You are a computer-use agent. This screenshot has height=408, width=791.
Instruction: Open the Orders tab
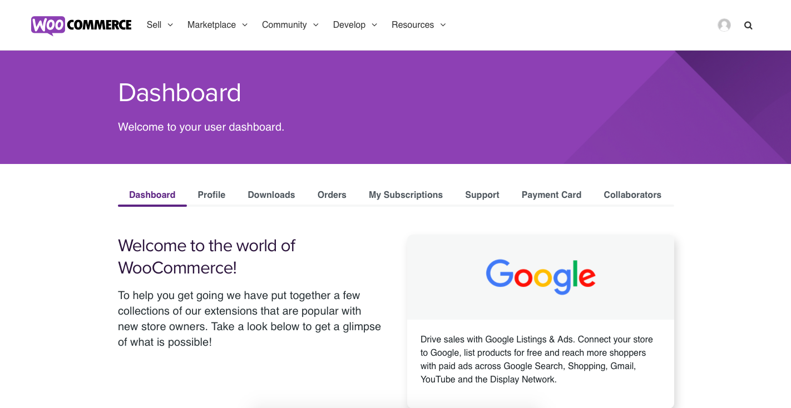click(x=332, y=195)
